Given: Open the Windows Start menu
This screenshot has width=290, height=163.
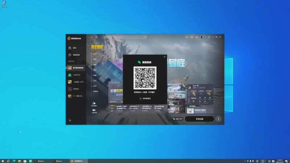Looking at the screenshot, I should click(x=3, y=161).
